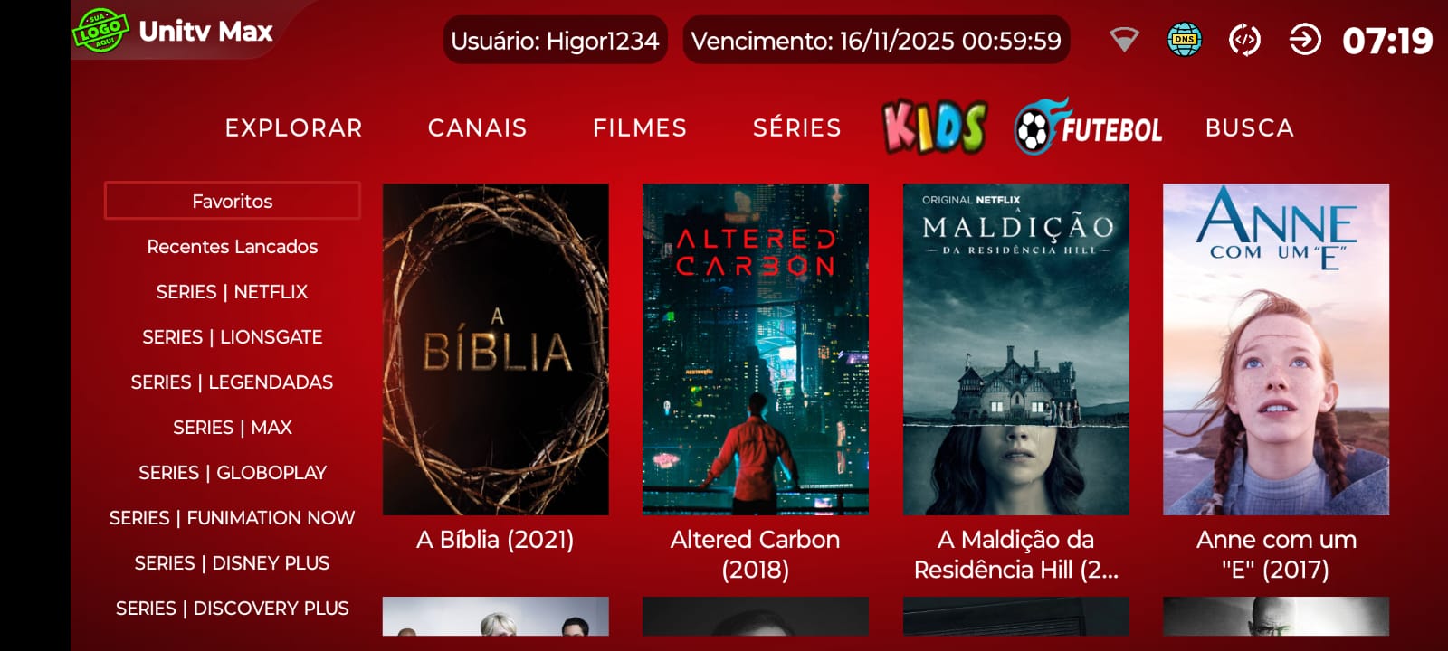Tap the Wi-Fi signal icon
This screenshot has width=1448, height=651.
(x=1124, y=40)
